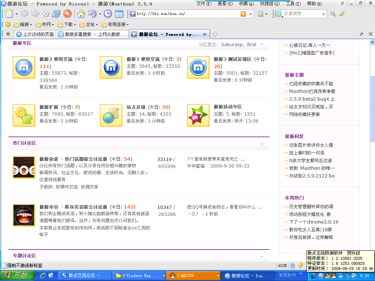The height and width of the screenshot is (281, 375).
Task: Collapse the 专题讨论区 section arrow
Action: 261,256
